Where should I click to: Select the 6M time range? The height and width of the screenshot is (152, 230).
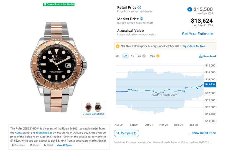(x=125, y=56)
